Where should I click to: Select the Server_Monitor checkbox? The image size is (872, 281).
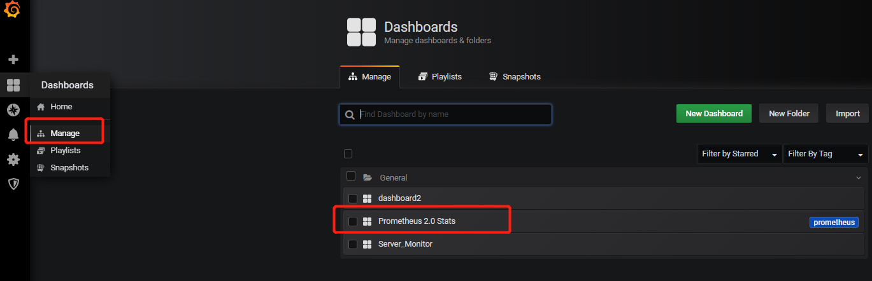353,244
